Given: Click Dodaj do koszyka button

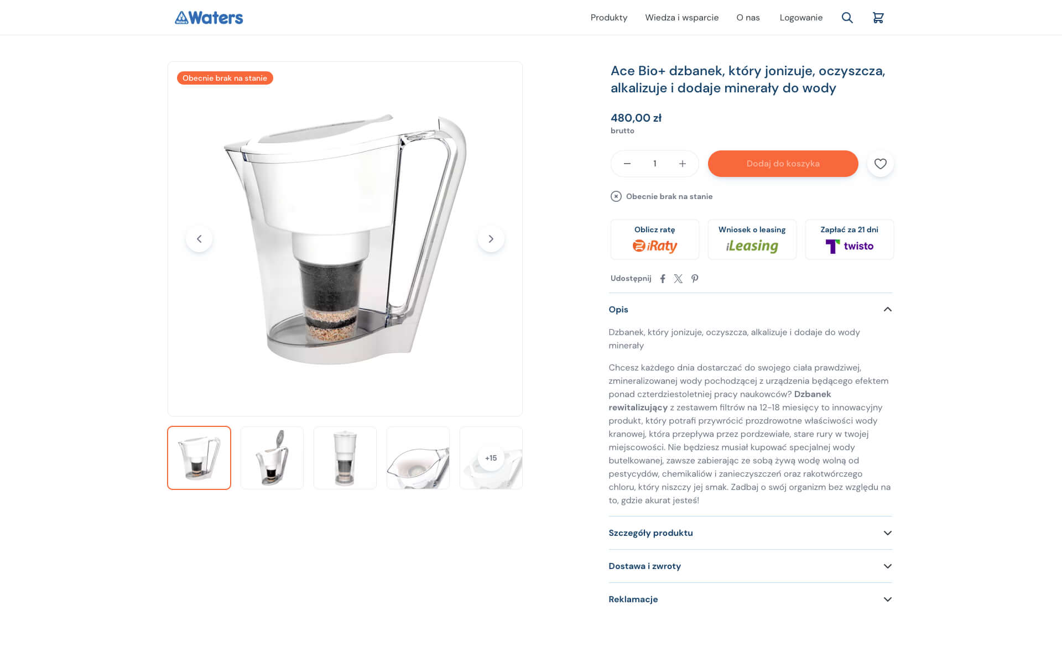Looking at the screenshot, I should pos(783,164).
